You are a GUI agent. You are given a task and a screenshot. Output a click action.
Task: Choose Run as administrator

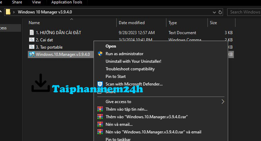[124, 54]
